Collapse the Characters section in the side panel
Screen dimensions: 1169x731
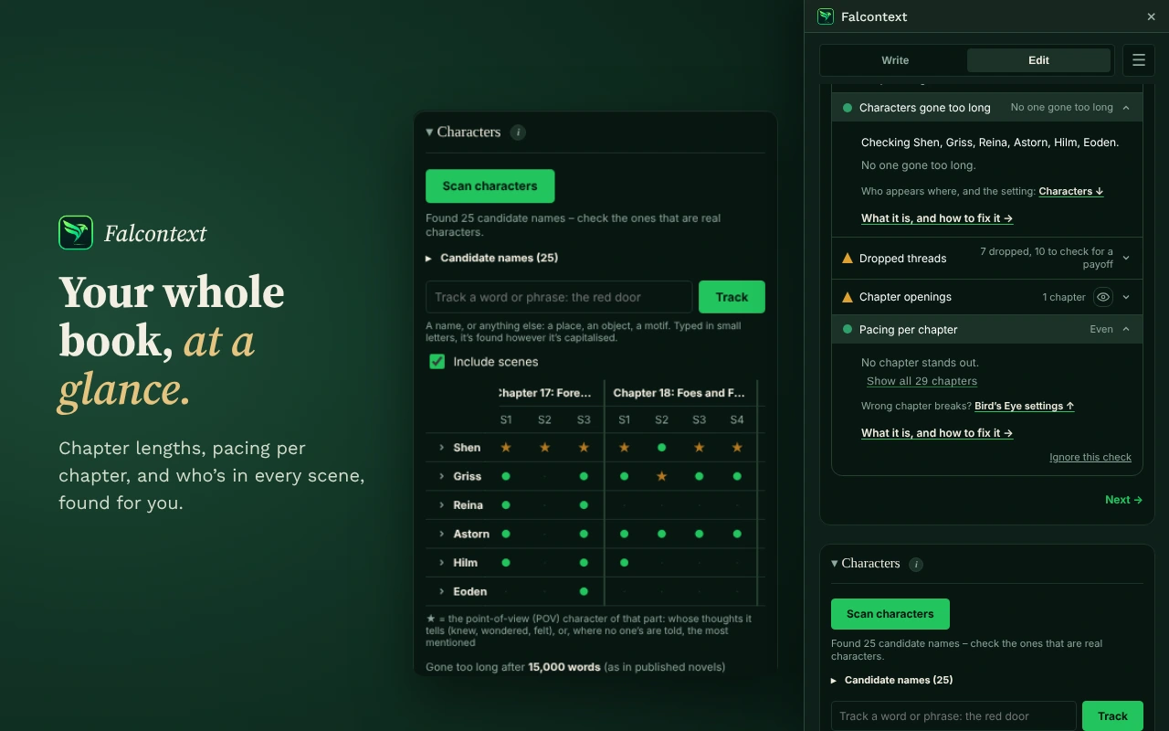click(x=835, y=564)
